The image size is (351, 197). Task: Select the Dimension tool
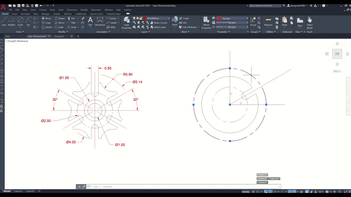[x=100, y=21]
